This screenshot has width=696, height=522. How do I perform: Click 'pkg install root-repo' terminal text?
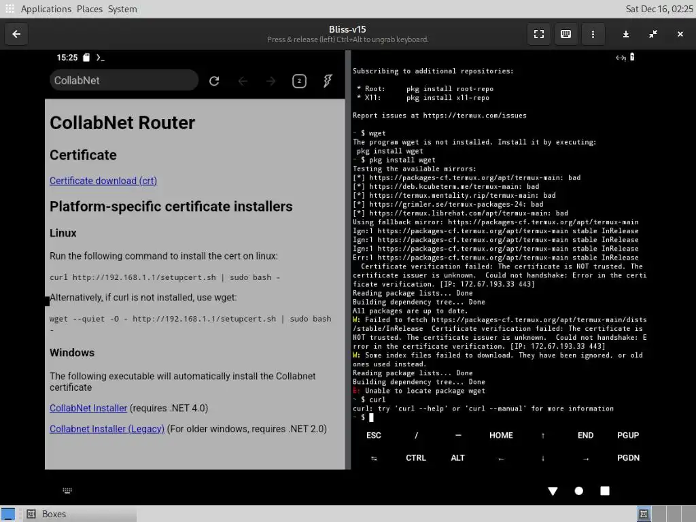coord(450,89)
